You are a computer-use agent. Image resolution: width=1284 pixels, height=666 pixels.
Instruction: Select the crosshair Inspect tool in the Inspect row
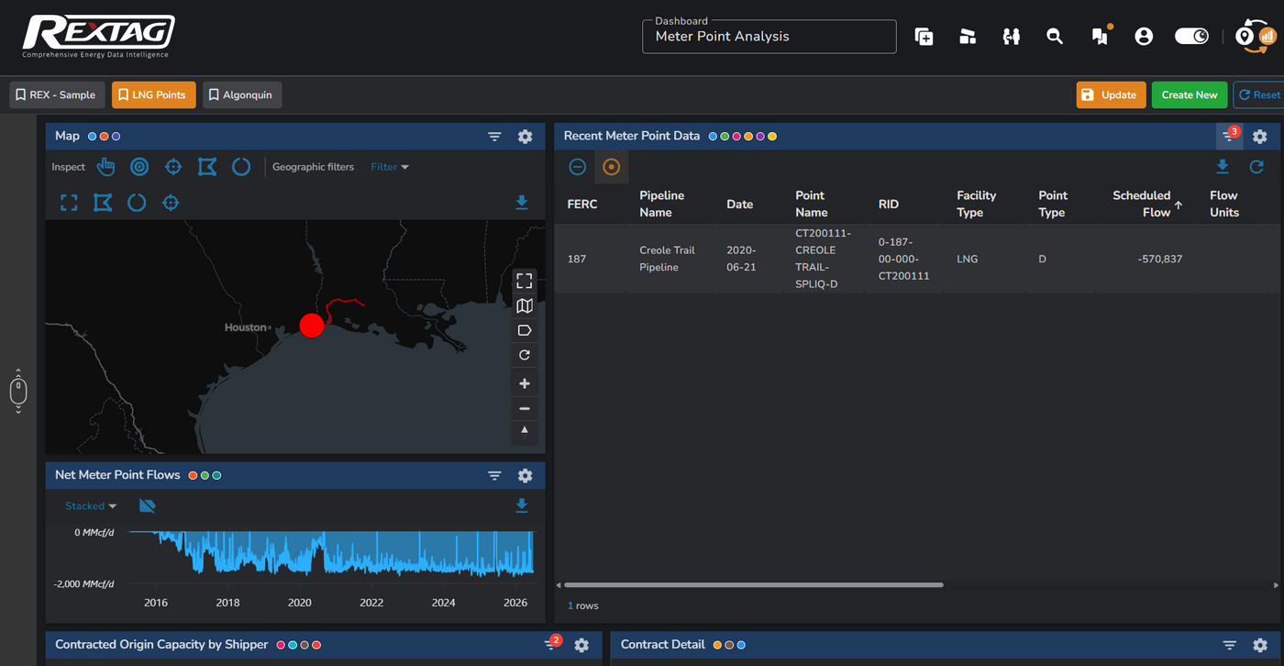coord(173,167)
